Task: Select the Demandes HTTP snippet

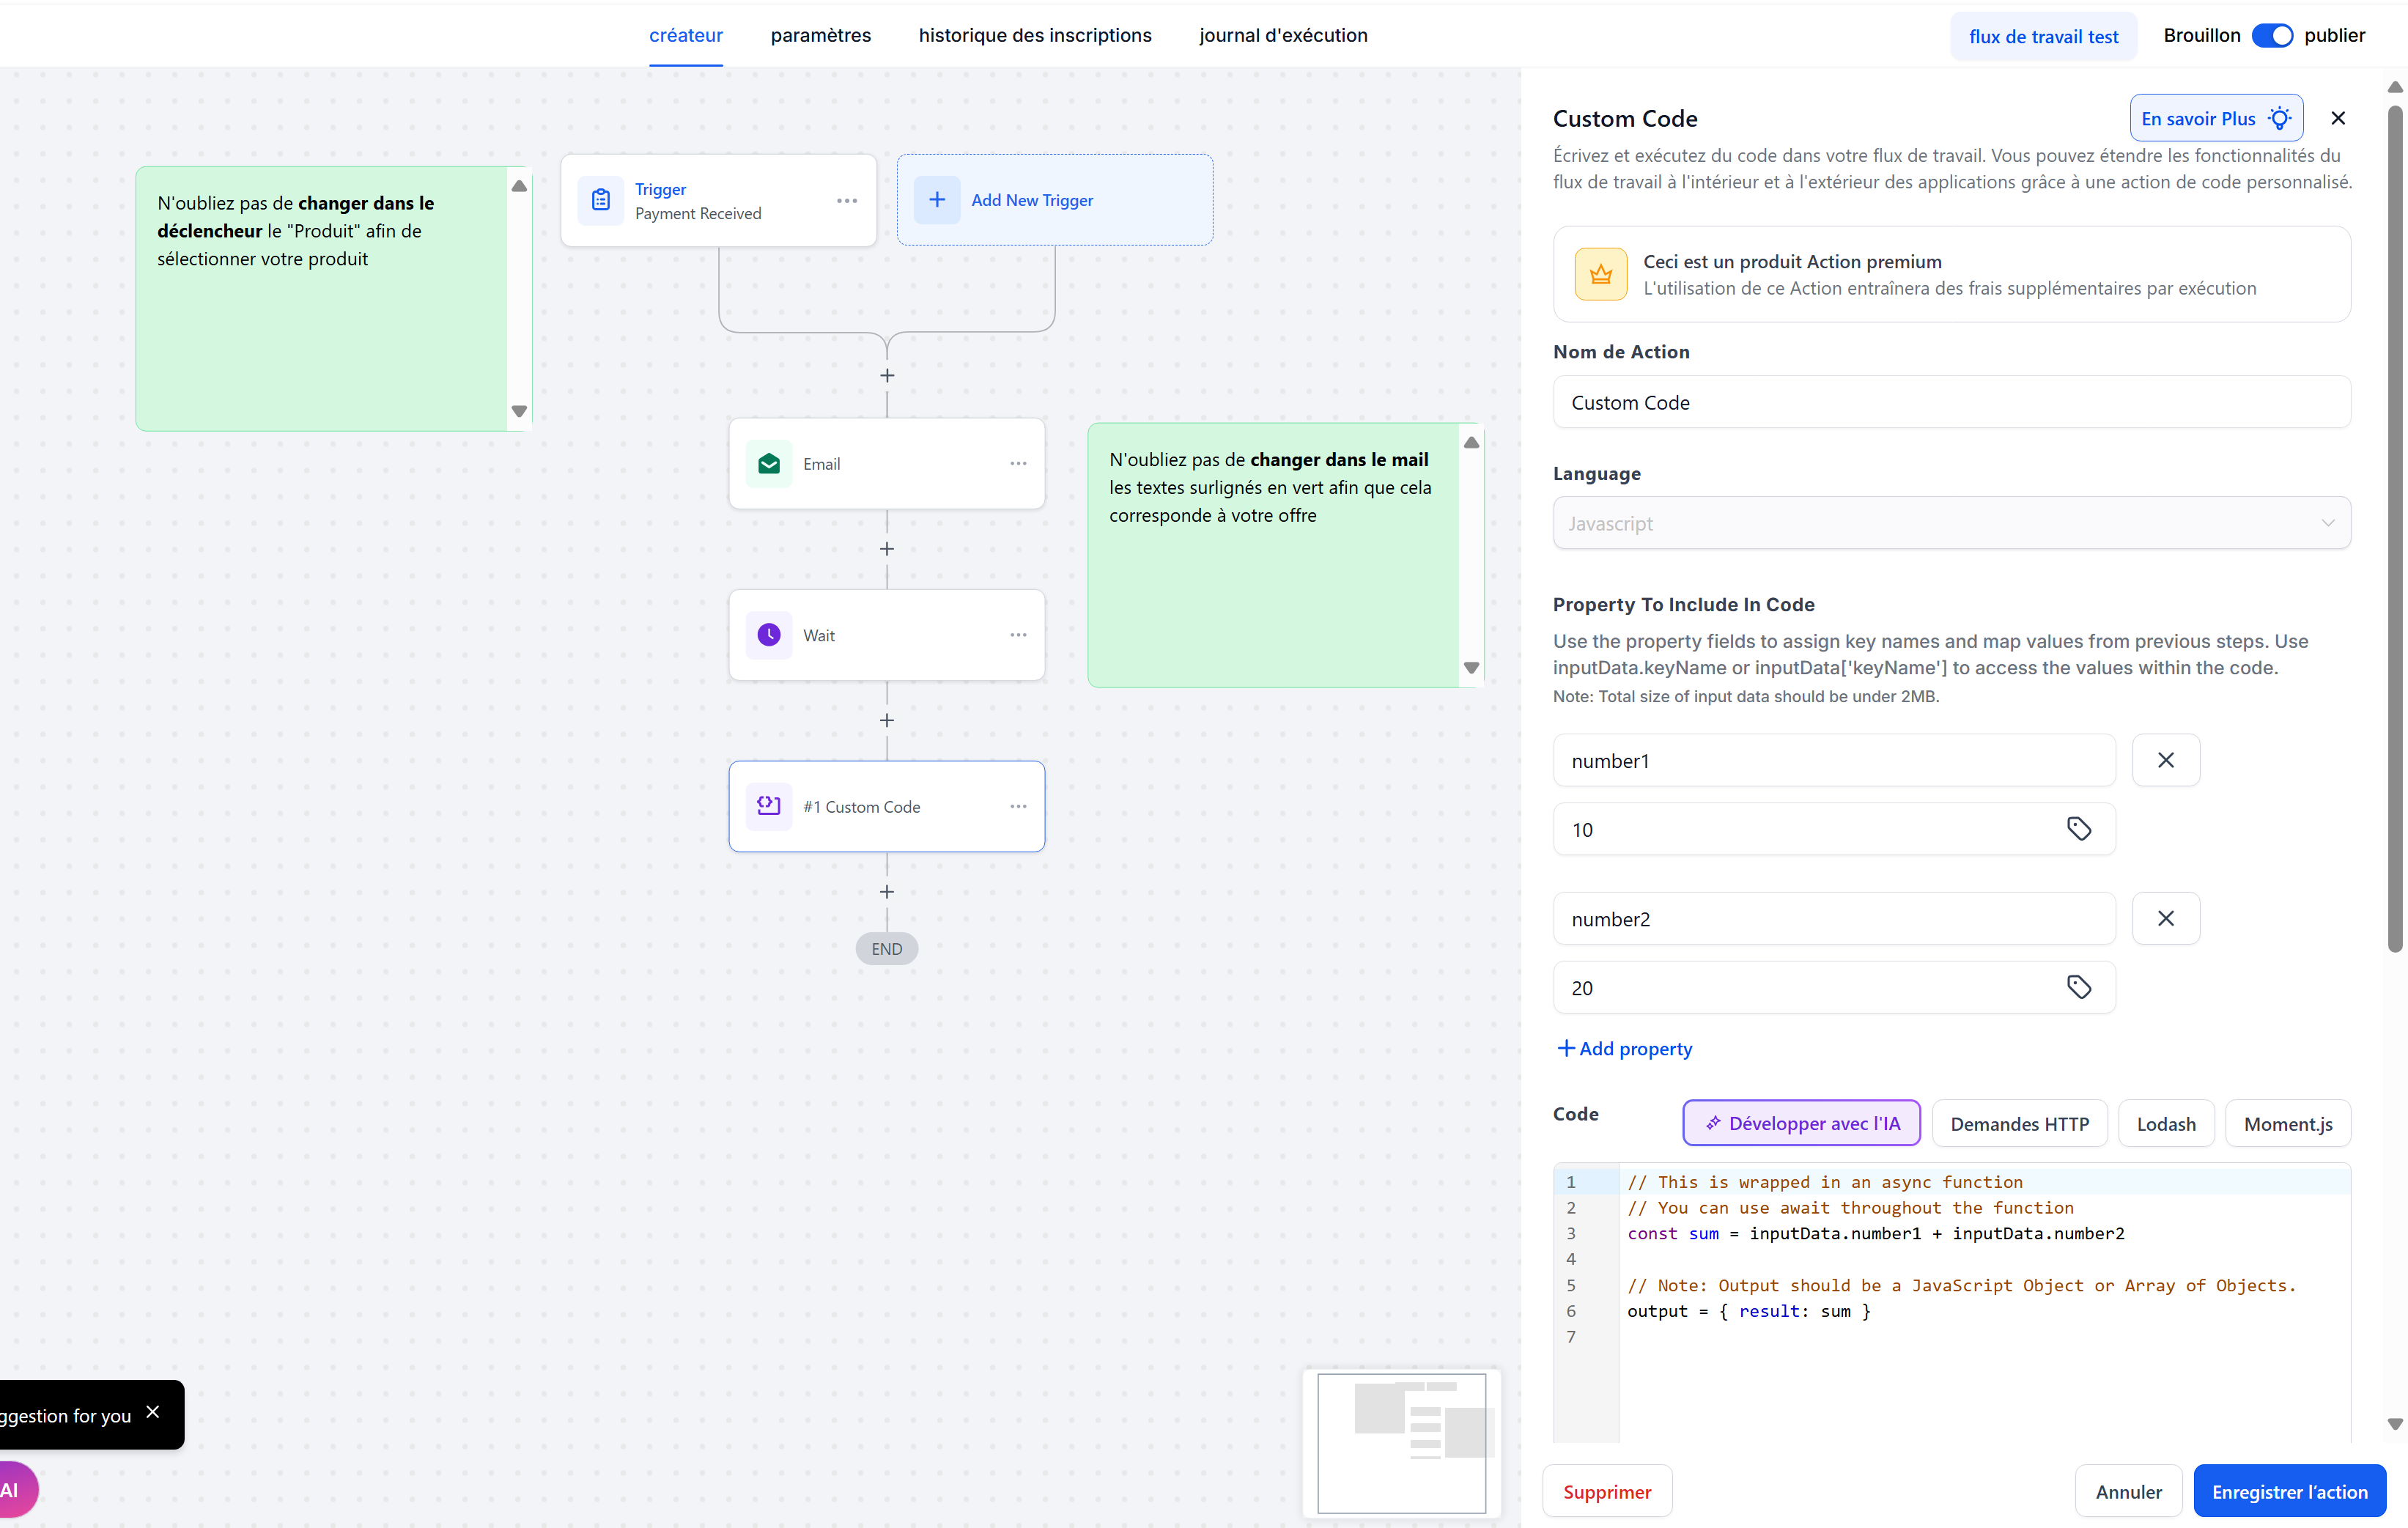Action: (2019, 1123)
